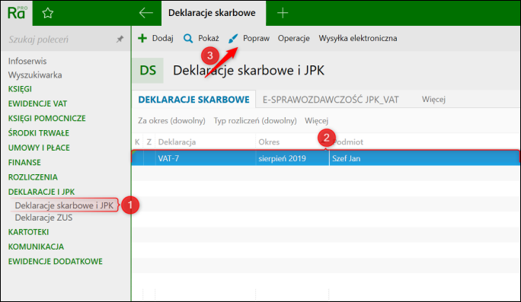
Task: Go back using the left arrow icon
Action: coord(146,13)
